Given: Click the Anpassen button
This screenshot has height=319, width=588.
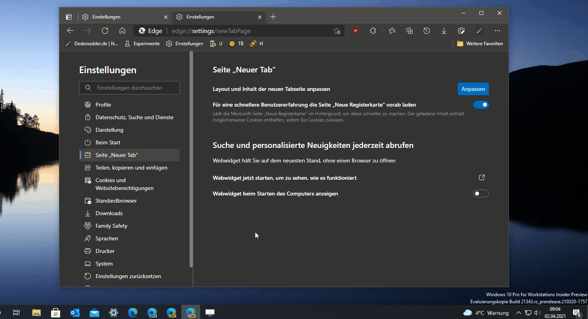Looking at the screenshot, I should [x=473, y=89].
